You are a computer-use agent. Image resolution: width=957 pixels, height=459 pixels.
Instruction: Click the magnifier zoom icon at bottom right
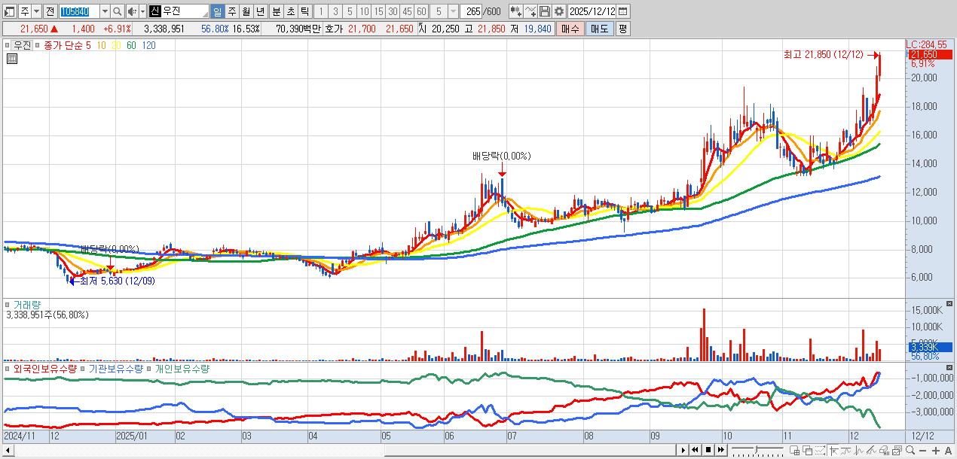click(x=910, y=450)
